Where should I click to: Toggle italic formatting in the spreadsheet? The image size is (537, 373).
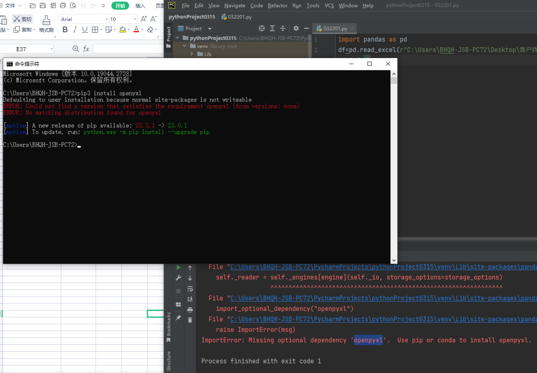coord(75,30)
